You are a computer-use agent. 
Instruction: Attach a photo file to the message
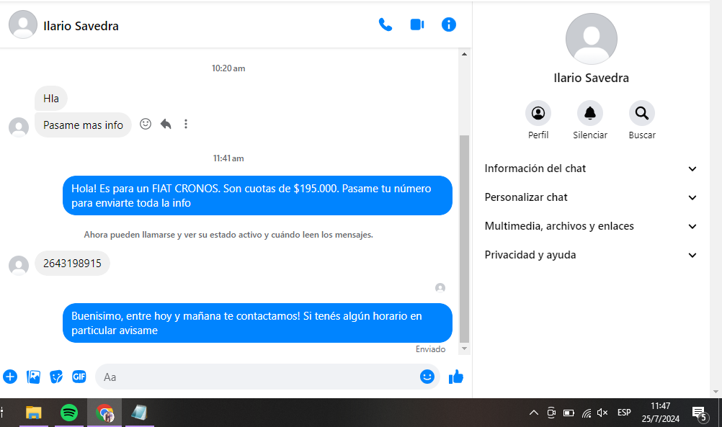coord(33,377)
